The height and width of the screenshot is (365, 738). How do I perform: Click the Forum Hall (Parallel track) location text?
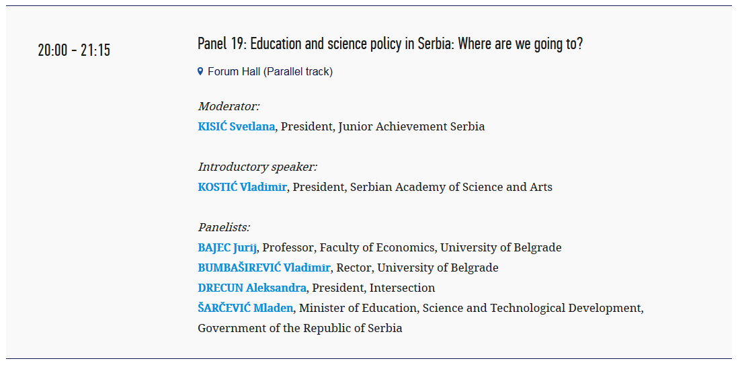(270, 71)
